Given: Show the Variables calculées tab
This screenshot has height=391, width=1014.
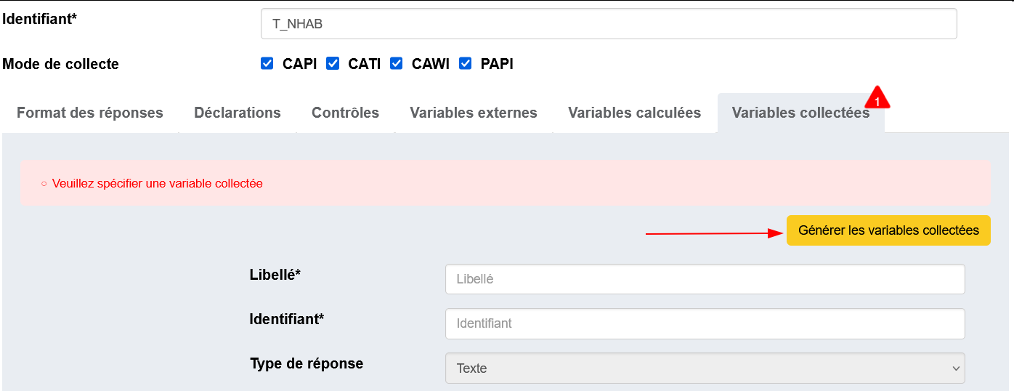Looking at the screenshot, I should [634, 113].
